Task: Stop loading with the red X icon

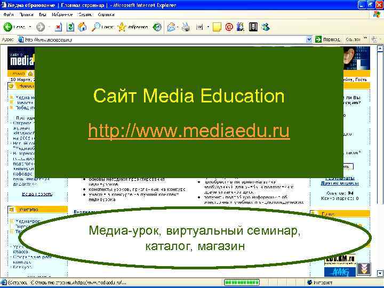Action: click(58, 27)
